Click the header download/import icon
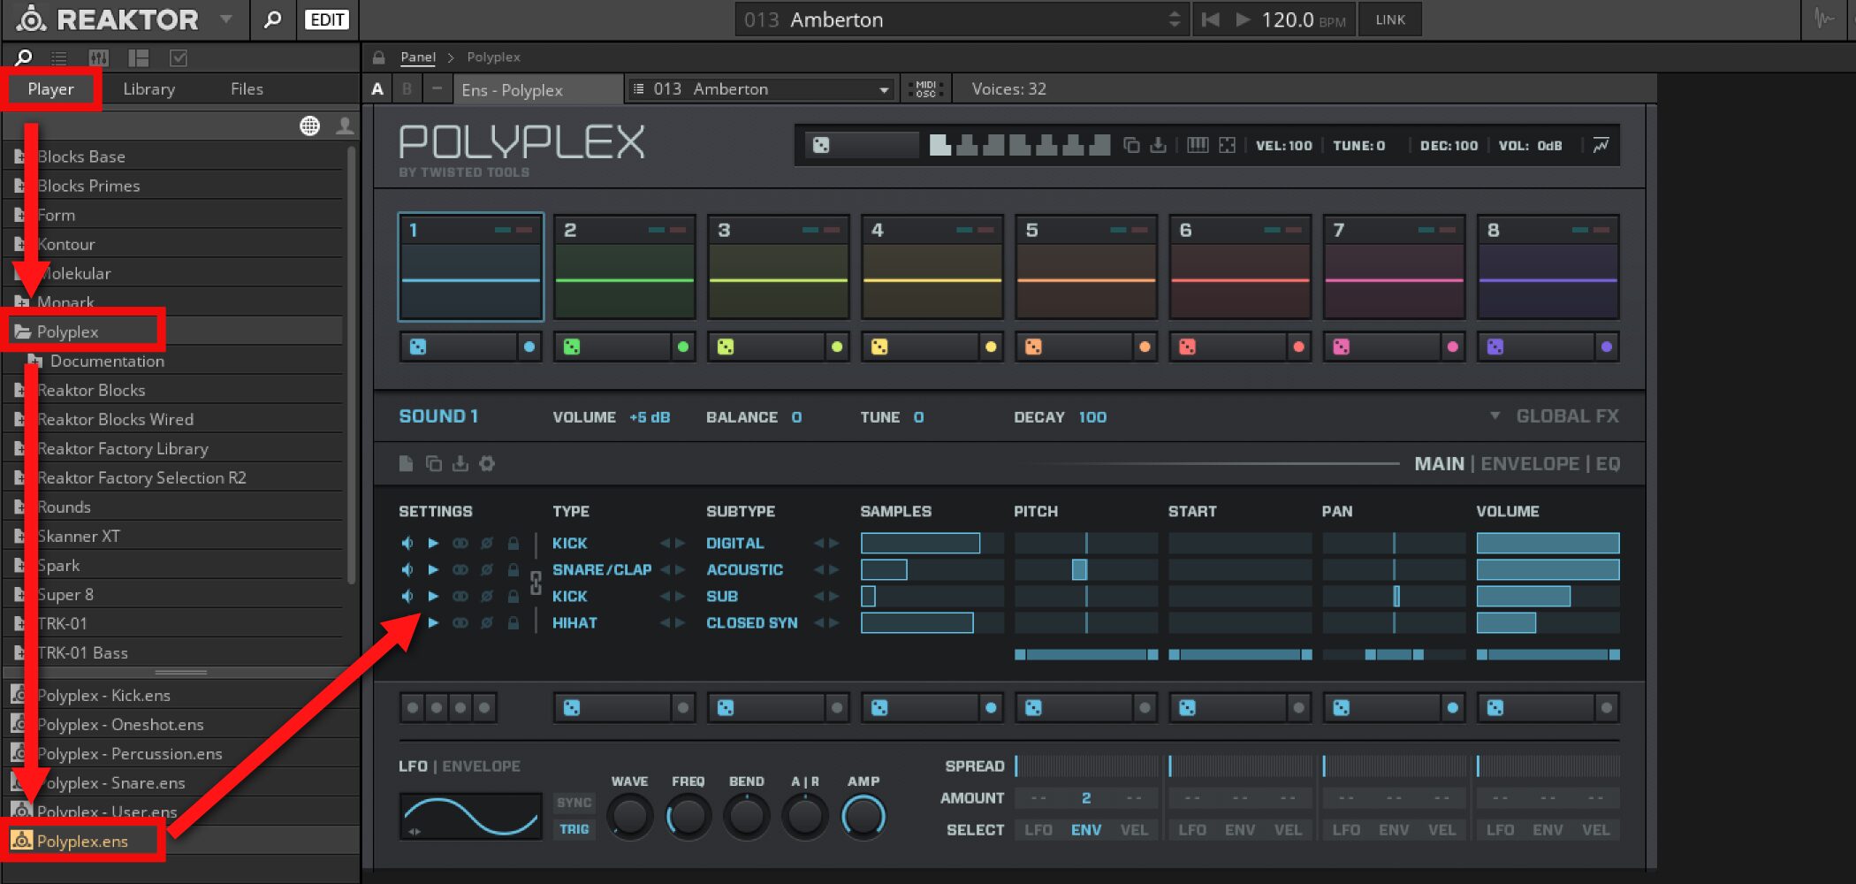Image resolution: width=1856 pixels, height=884 pixels. (x=1158, y=145)
